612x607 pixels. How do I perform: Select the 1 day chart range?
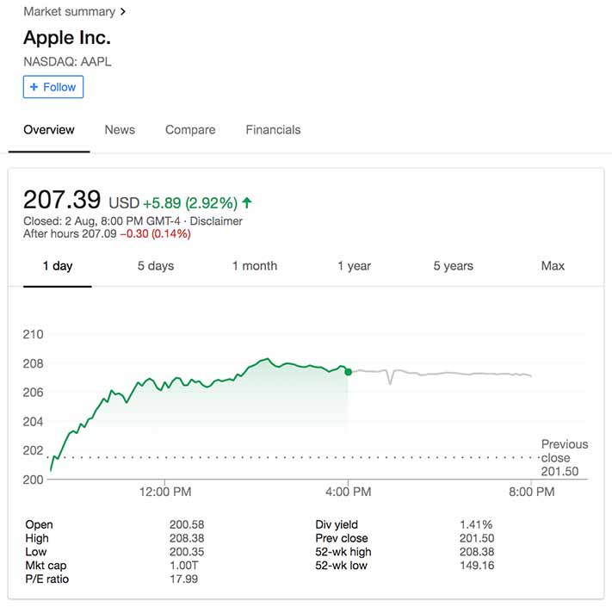(58, 266)
